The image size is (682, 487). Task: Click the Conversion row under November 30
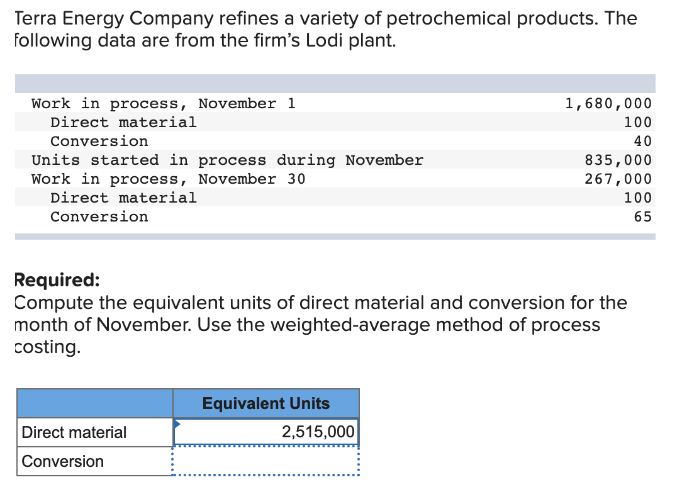click(x=335, y=216)
